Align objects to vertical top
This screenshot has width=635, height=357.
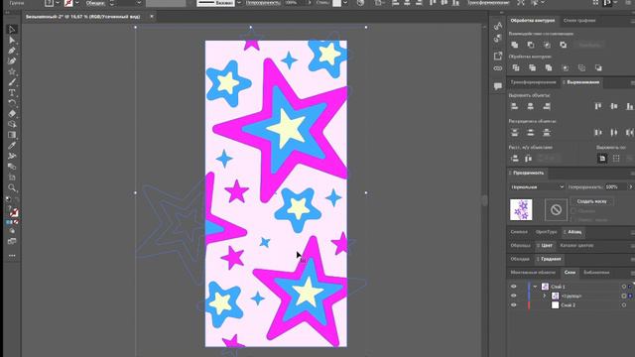(x=598, y=106)
